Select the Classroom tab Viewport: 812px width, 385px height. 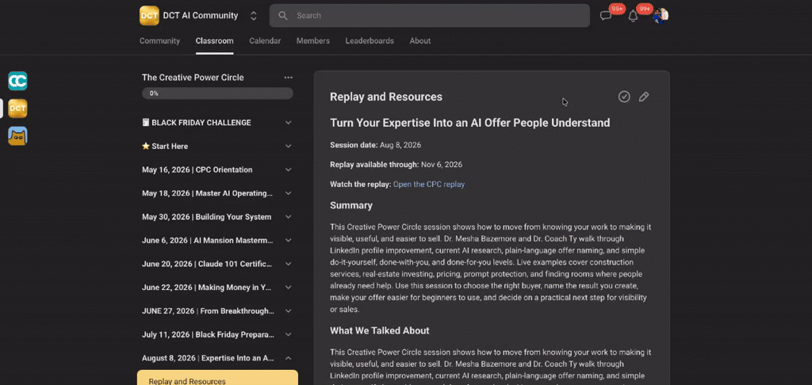(214, 41)
